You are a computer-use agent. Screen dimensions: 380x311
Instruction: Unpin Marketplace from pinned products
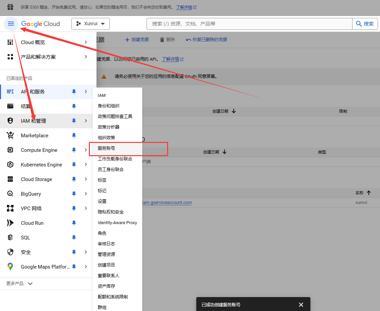click(x=74, y=135)
